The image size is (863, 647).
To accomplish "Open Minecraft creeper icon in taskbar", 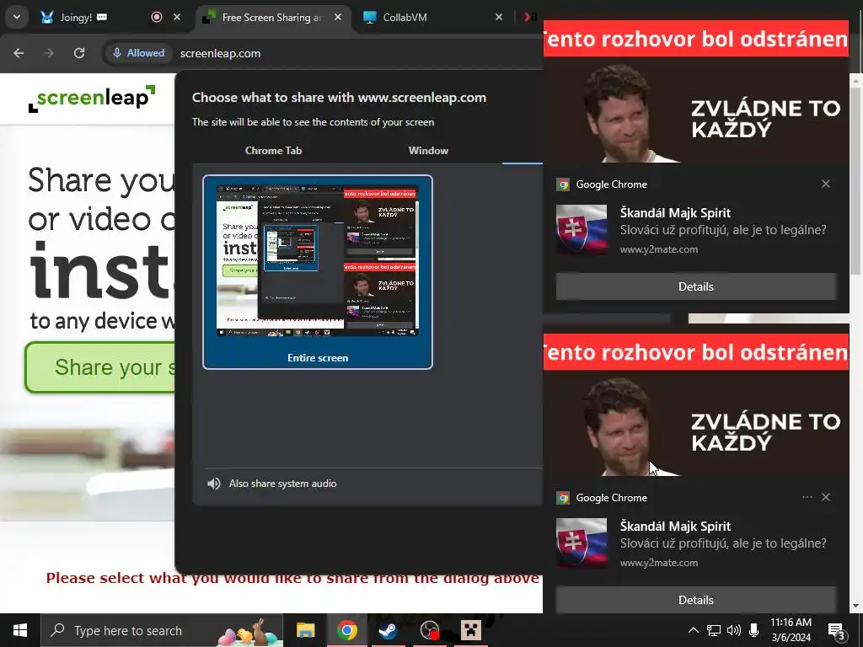I will (x=470, y=630).
